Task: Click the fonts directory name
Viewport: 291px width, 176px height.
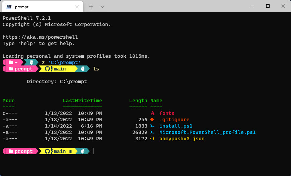Action: (x=167, y=113)
